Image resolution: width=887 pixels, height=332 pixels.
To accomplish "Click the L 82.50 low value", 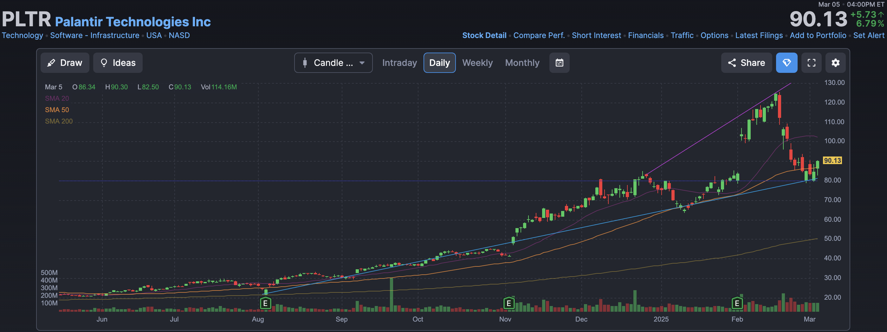I will (x=148, y=87).
